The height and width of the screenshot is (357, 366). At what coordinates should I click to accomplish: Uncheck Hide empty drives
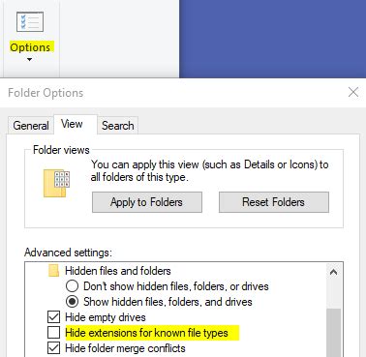[x=53, y=317]
